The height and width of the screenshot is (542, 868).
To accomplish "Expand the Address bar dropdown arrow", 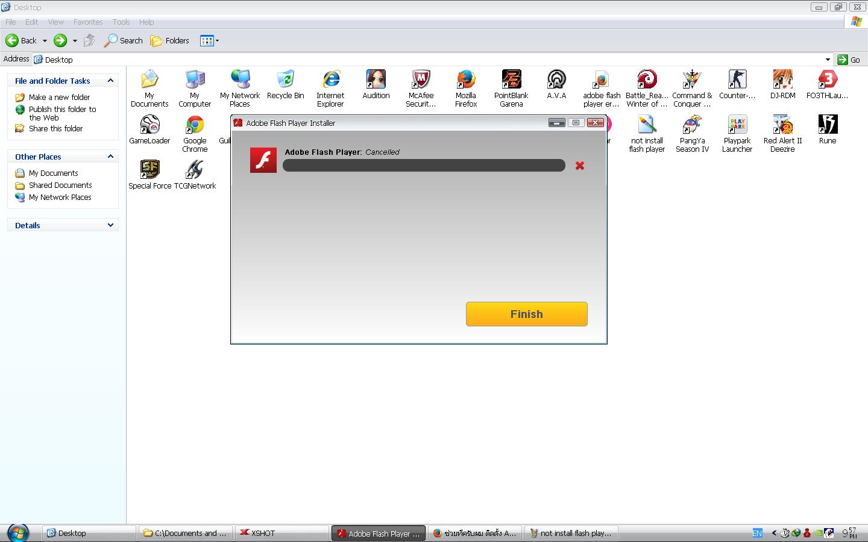I will tap(828, 59).
